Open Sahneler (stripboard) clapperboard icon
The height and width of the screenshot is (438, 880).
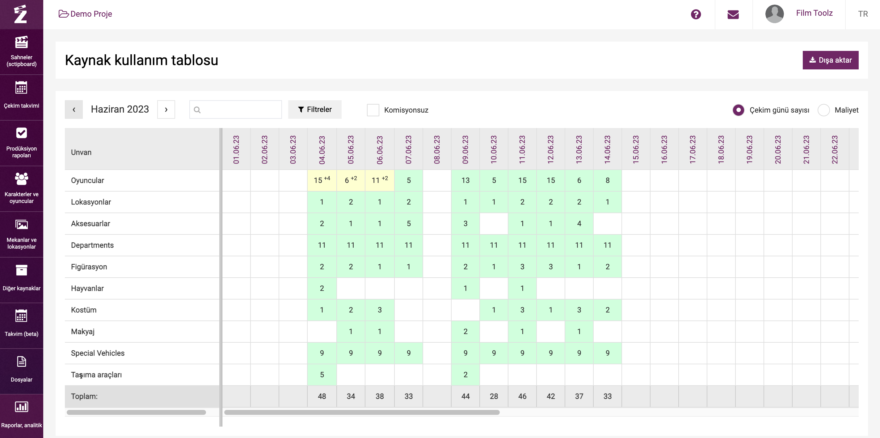point(21,42)
